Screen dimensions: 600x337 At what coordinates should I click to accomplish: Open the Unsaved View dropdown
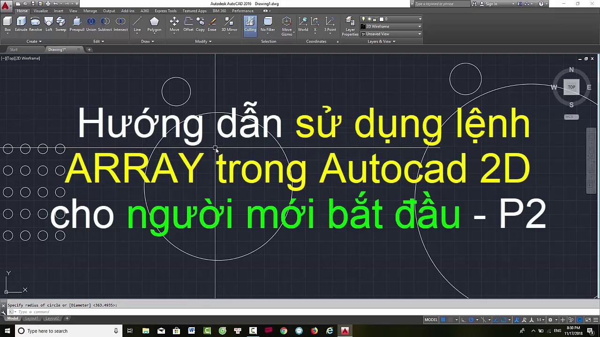[391, 34]
